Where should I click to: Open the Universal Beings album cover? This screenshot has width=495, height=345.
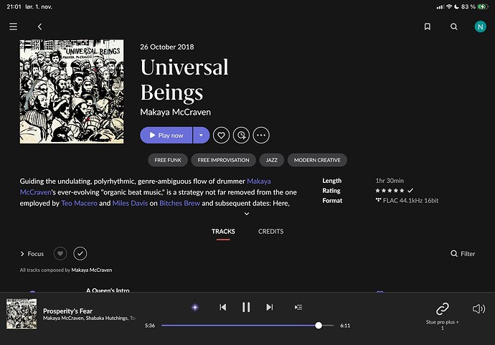tap(72, 92)
